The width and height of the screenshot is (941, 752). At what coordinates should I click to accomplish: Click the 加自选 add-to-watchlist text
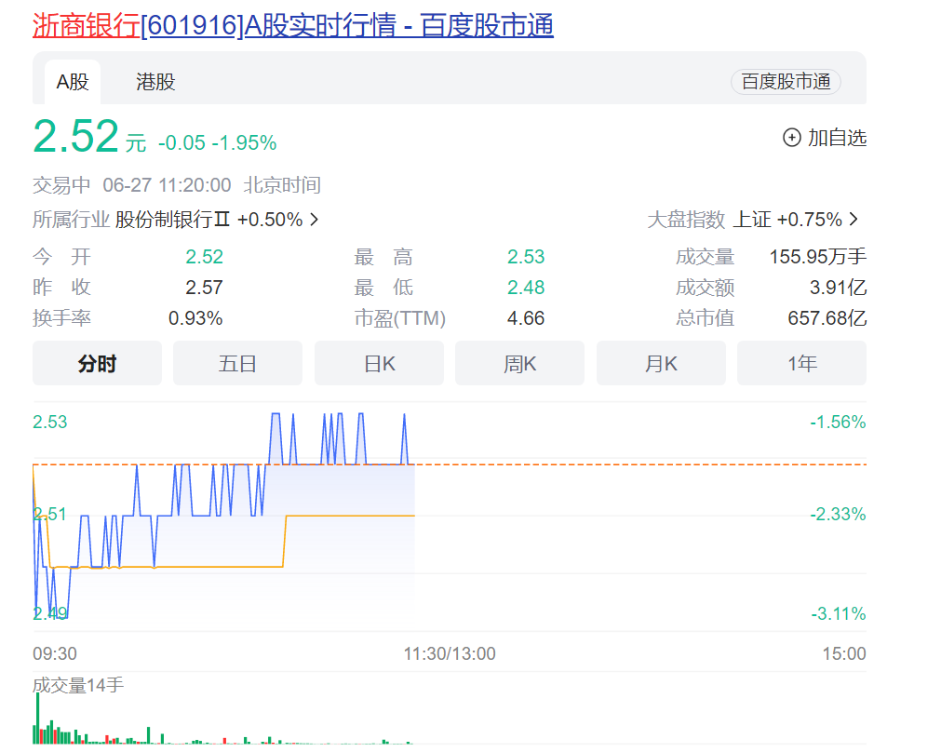pos(837,138)
